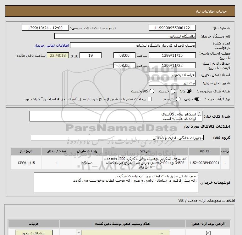The width and height of the screenshot is (242, 235).
Task: Click the جزئیات column header
Action: tap(34, 224)
